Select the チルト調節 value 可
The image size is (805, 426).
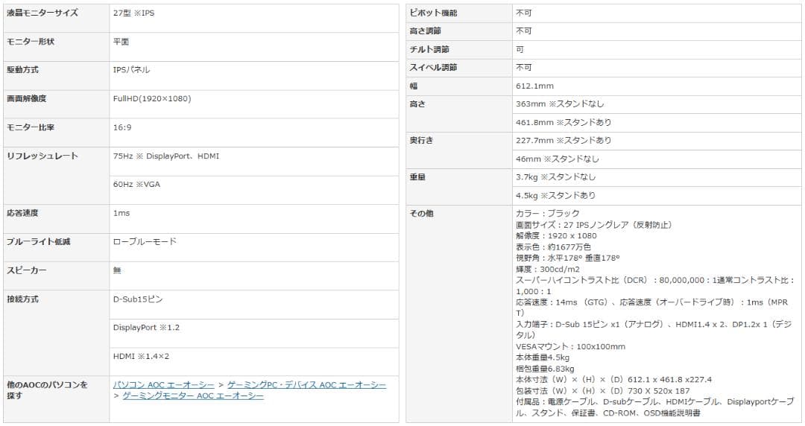click(520, 49)
